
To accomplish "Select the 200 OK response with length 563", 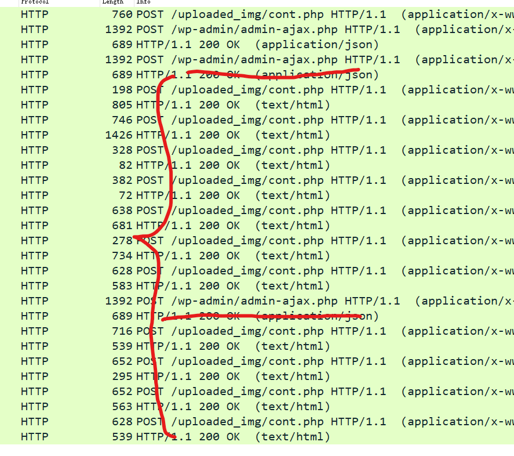I will 257,407.
